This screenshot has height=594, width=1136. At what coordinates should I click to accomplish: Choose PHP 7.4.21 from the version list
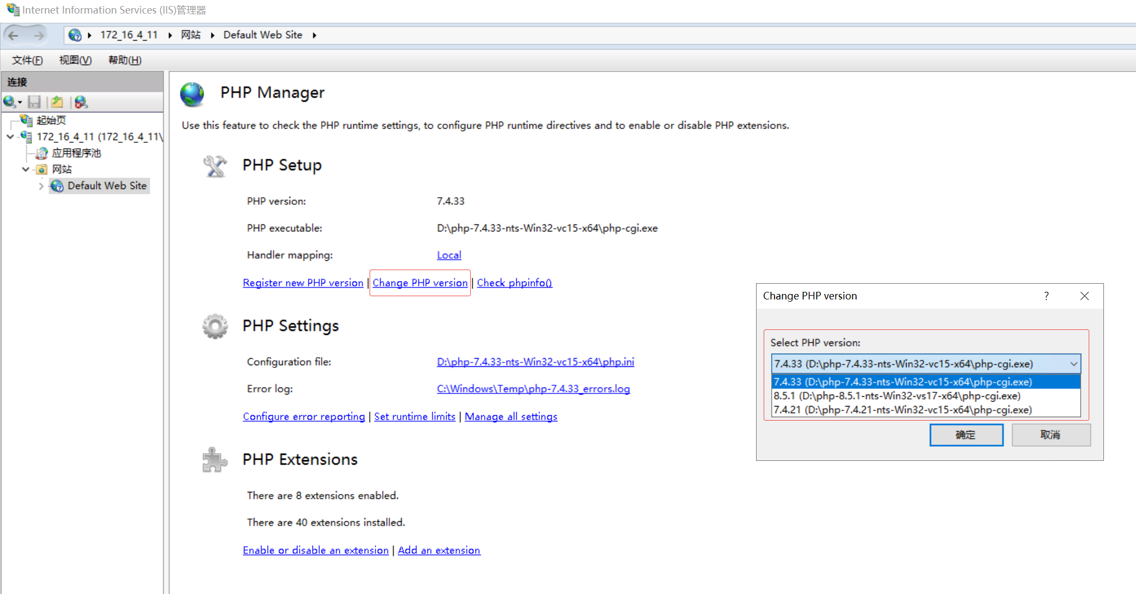tap(902, 410)
